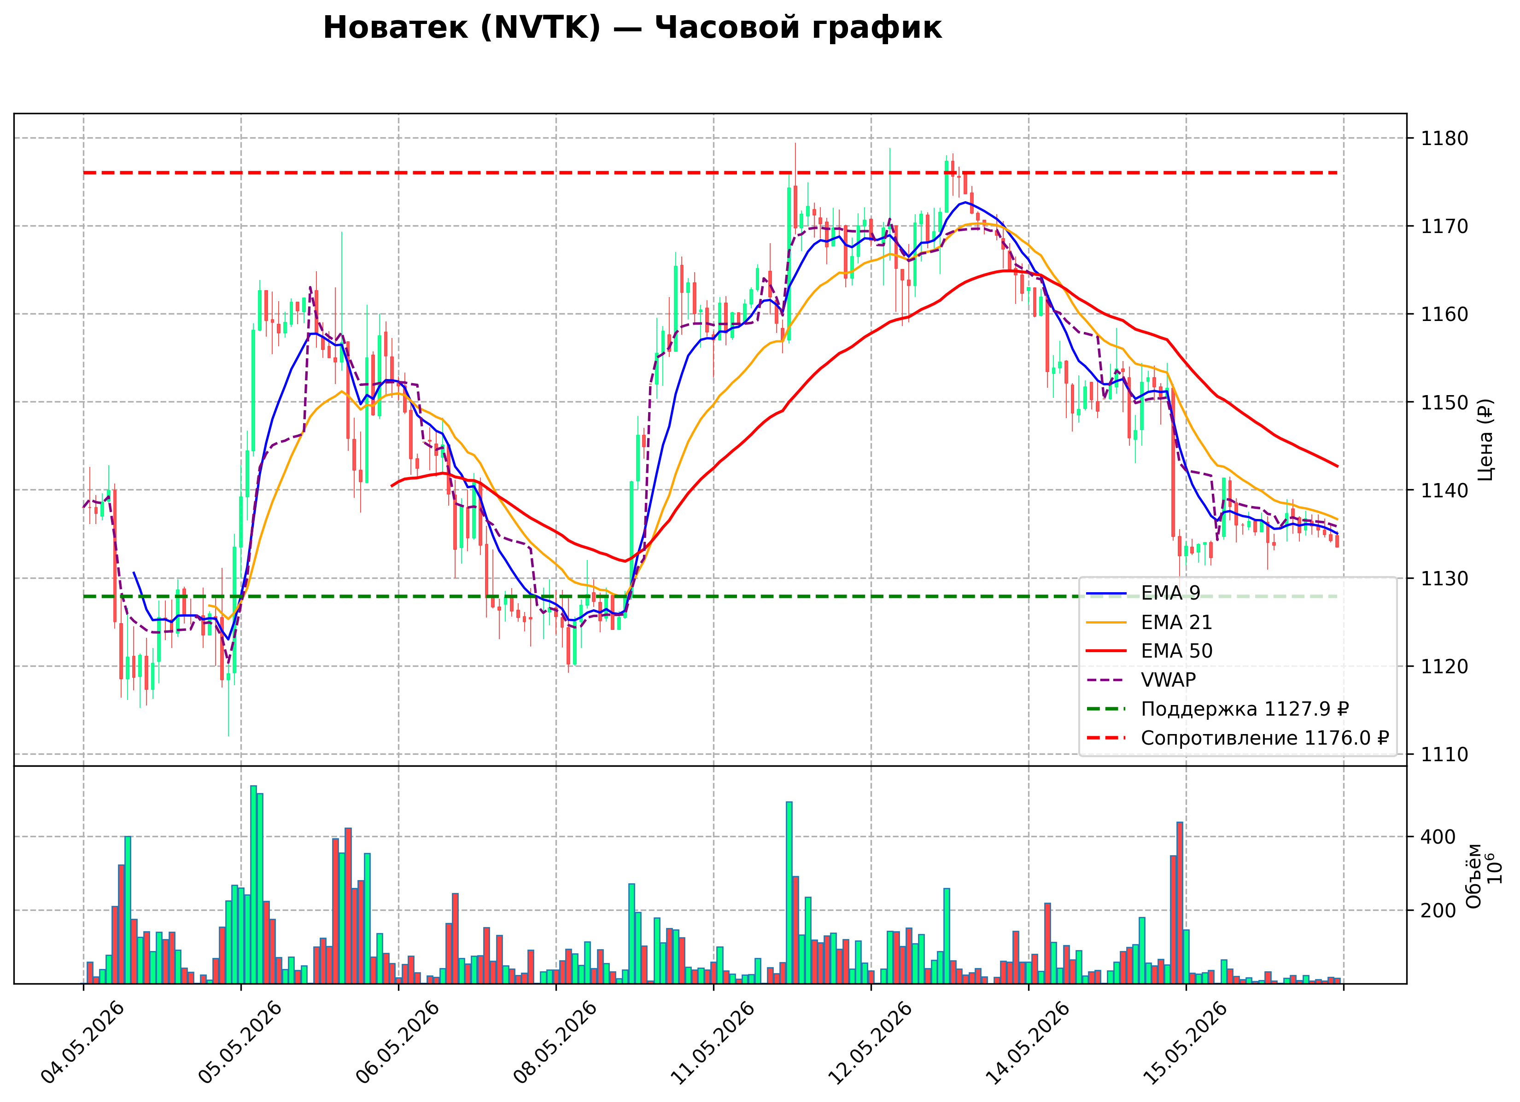Click the 1180 price axis label
The height and width of the screenshot is (1102, 1520).
tap(1444, 139)
